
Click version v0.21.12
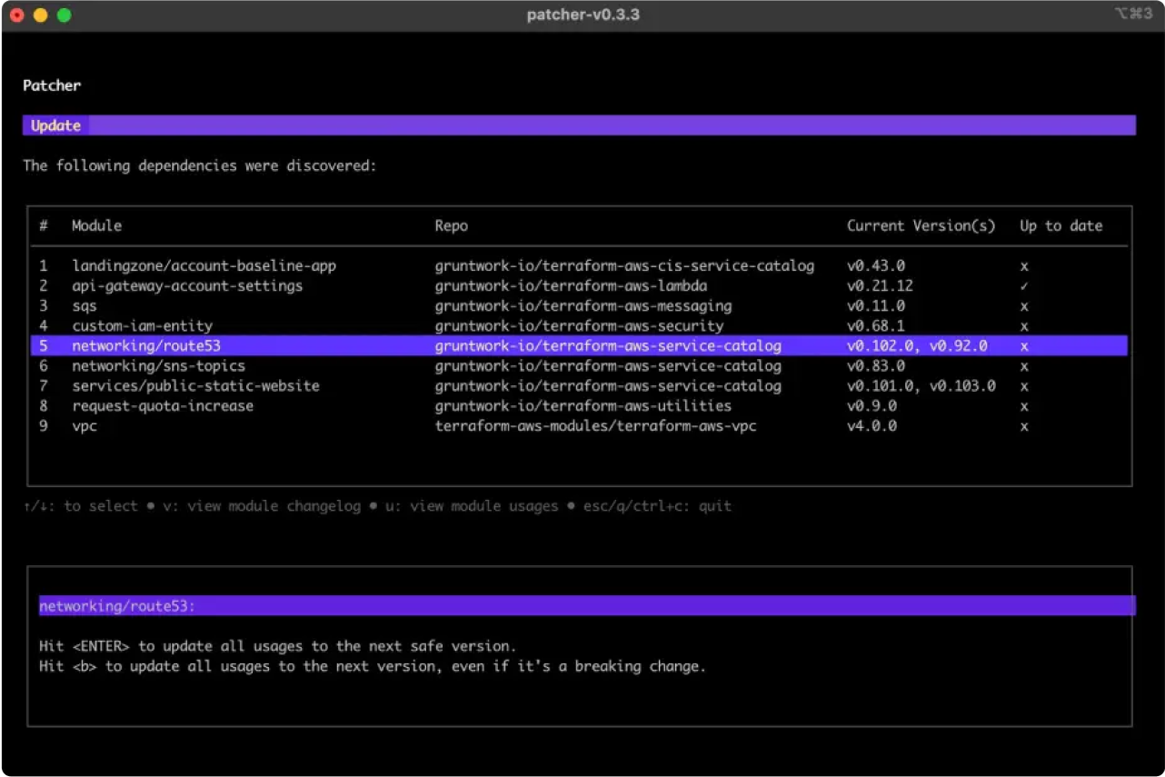(x=880, y=286)
